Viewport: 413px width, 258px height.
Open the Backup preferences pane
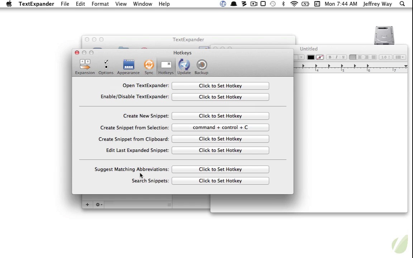201,67
